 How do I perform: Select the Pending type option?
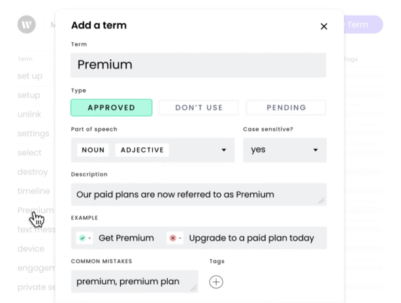click(x=286, y=108)
